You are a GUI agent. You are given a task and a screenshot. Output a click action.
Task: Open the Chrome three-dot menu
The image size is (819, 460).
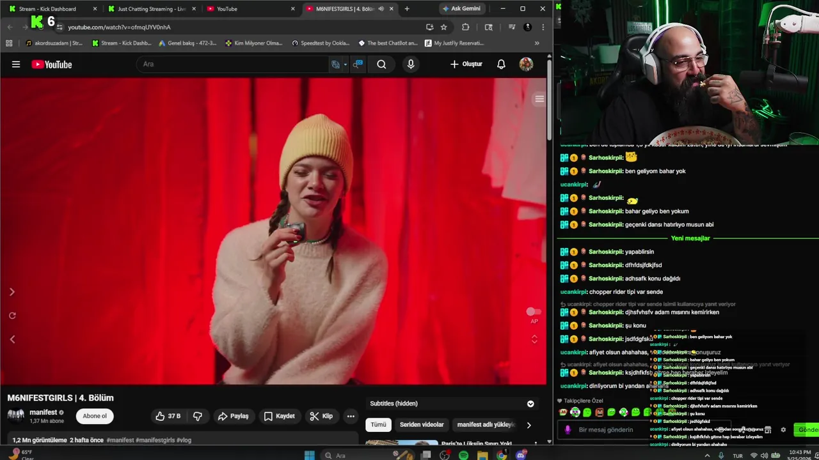pos(543,27)
